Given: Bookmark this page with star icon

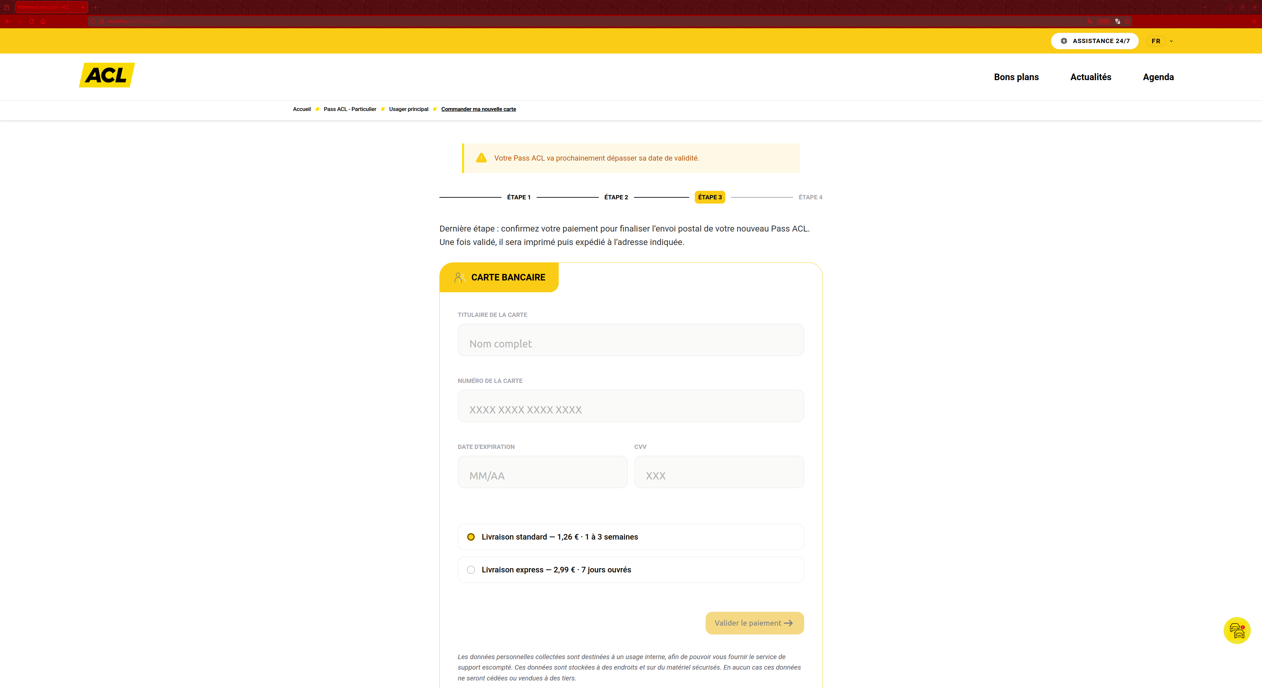Looking at the screenshot, I should point(1127,22).
